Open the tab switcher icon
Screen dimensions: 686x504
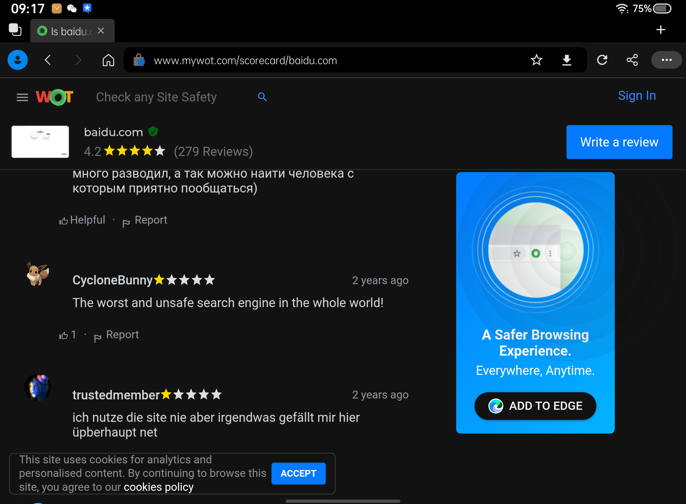(x=15, y=30)
